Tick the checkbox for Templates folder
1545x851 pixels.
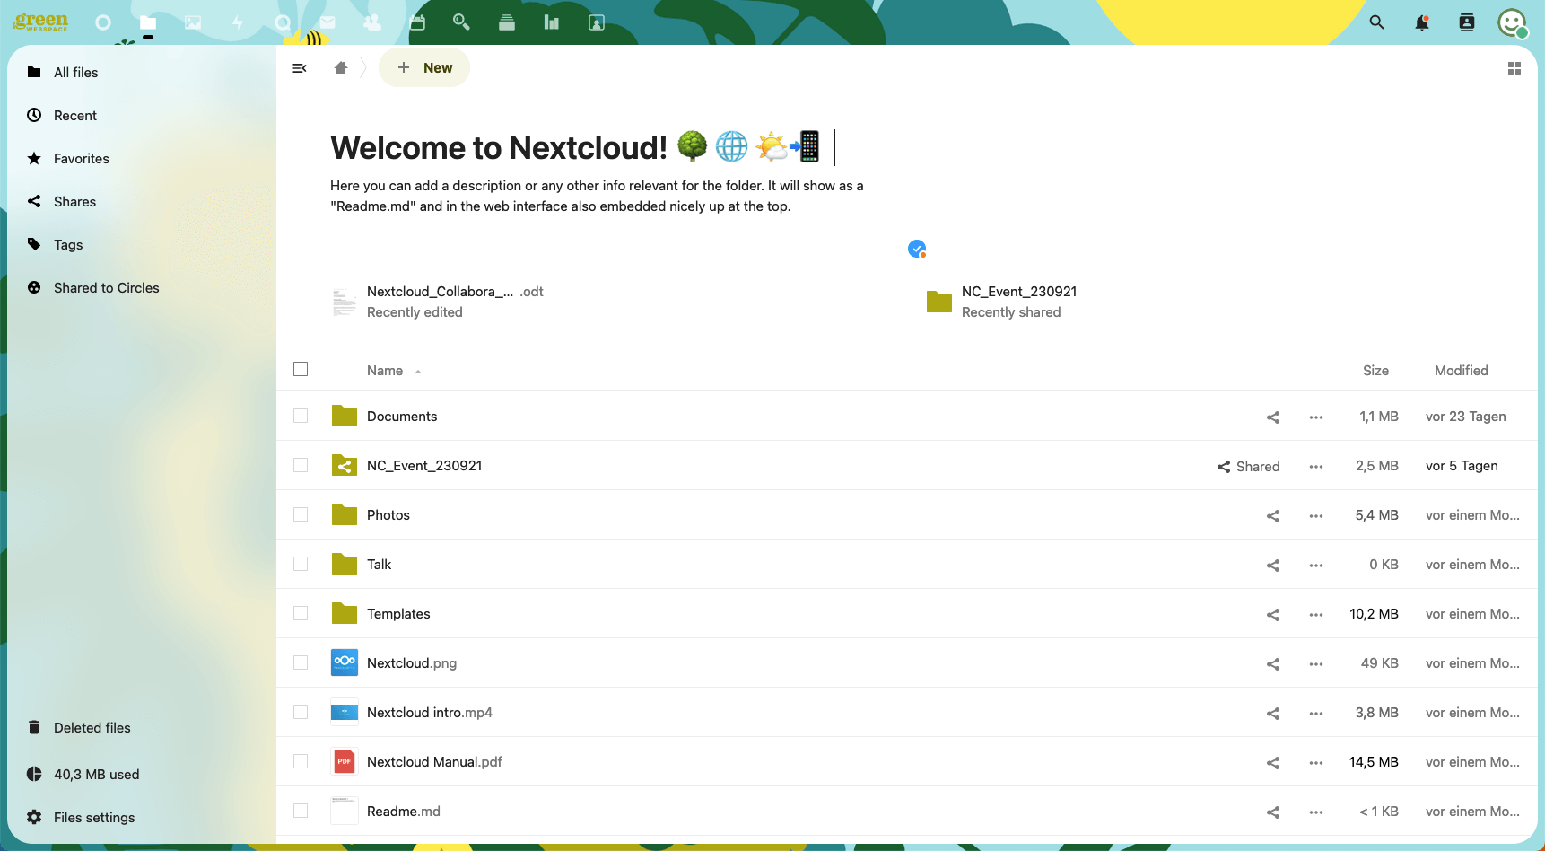pyautogui.click(x=301, y=613)
